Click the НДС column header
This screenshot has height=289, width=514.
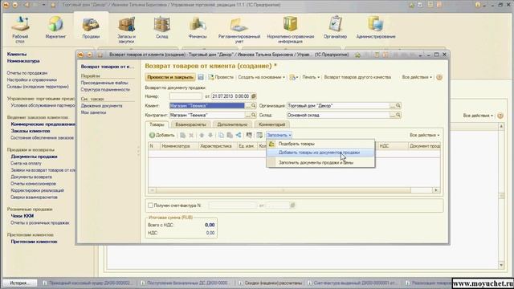pos(393,146)
